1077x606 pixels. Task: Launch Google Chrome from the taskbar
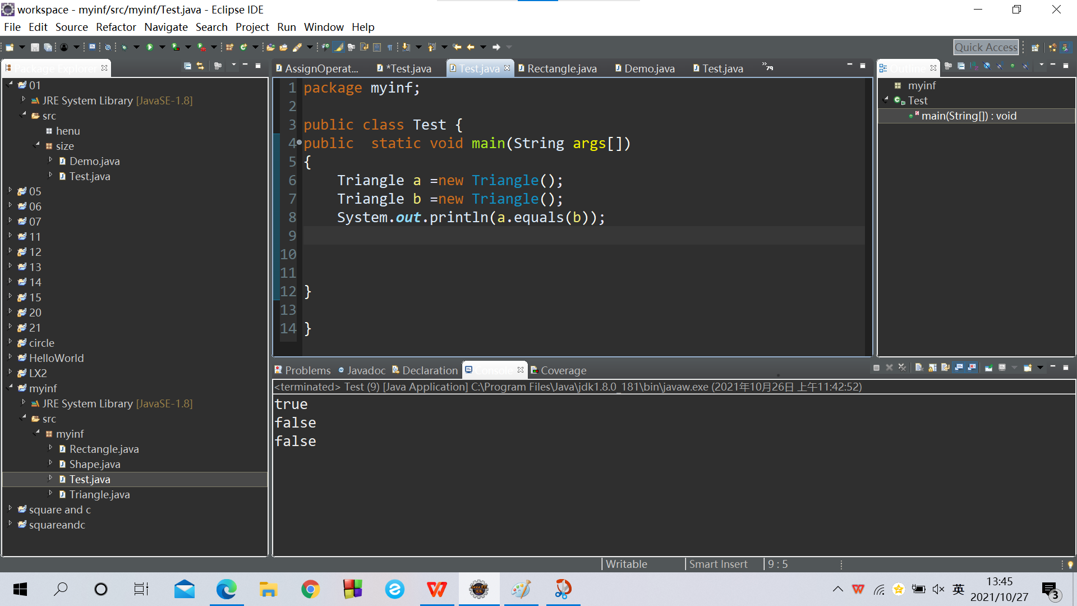tap(310, 589)
